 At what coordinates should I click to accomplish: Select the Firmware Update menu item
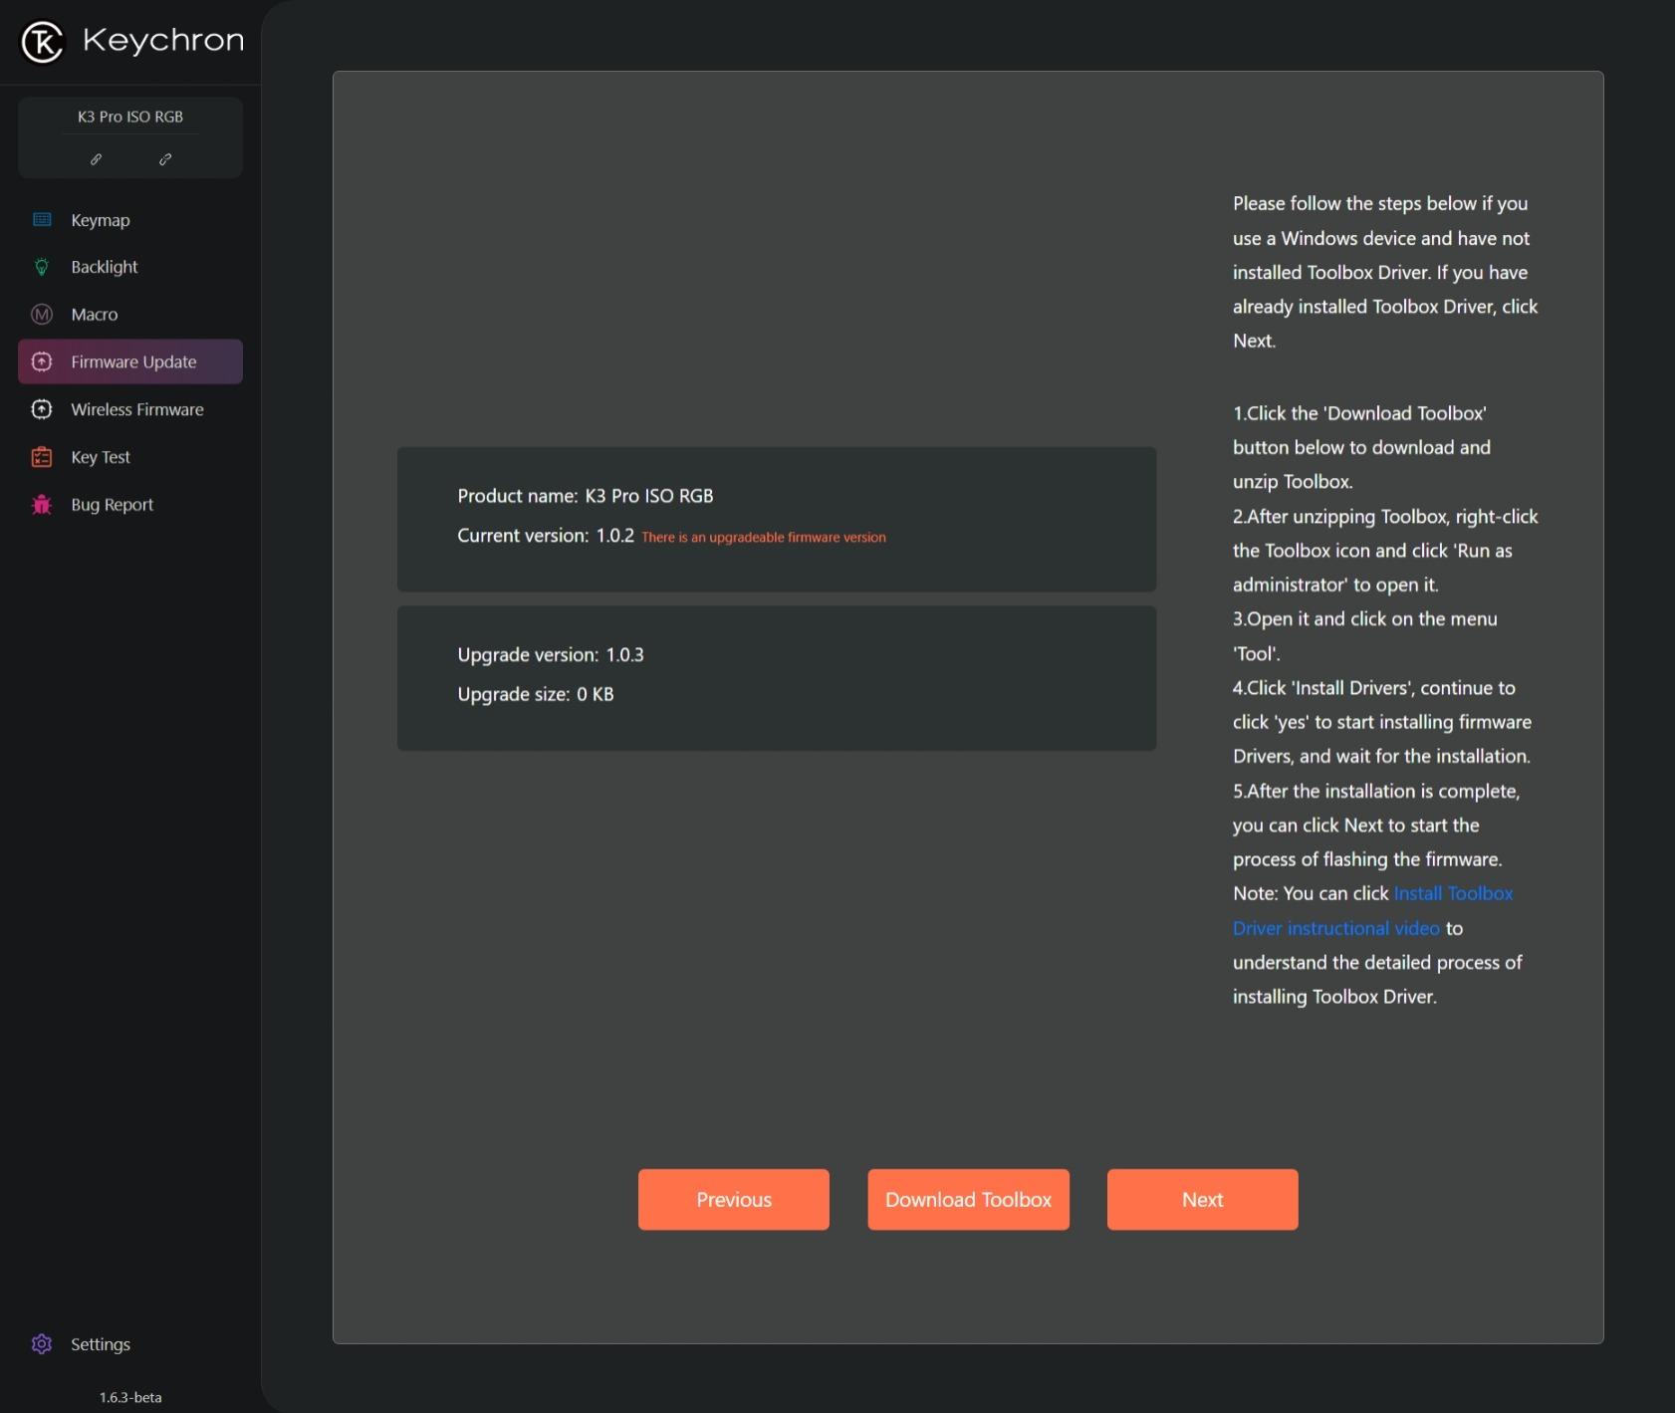pos(130,361)
